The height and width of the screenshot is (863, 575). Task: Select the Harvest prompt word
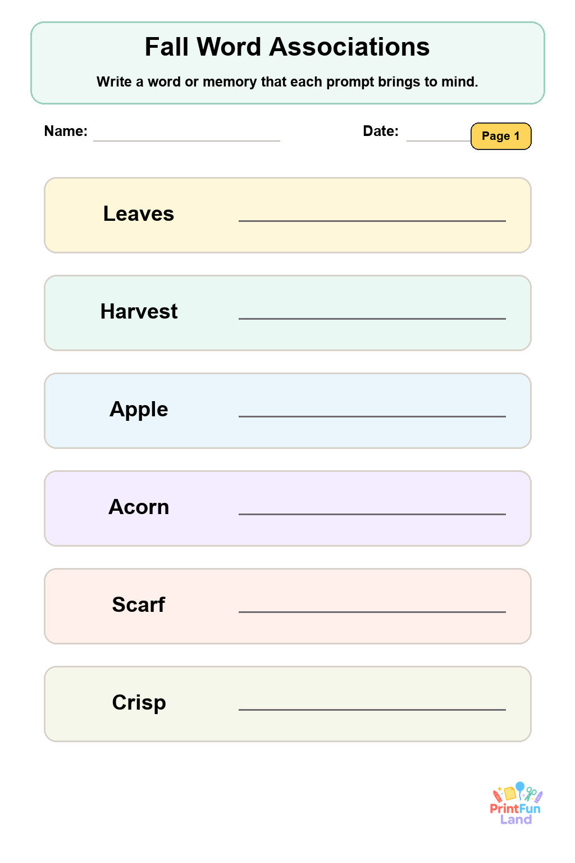click(139, 311)
